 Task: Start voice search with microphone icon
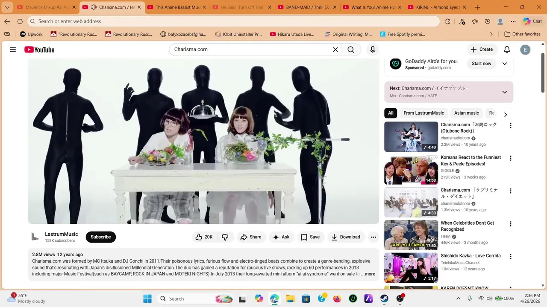(373, 49)
